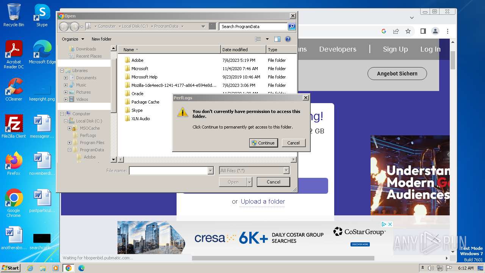
Task: Open the address bar previous locations dropdown
Action: pyautogui.click(x=203, y=27)
